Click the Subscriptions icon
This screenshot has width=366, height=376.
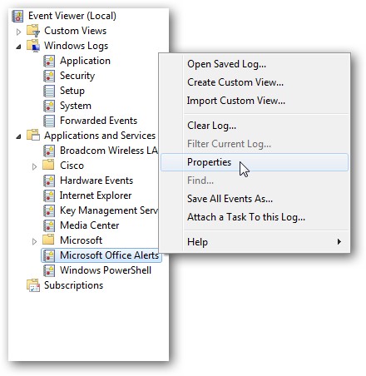(33, 285)
